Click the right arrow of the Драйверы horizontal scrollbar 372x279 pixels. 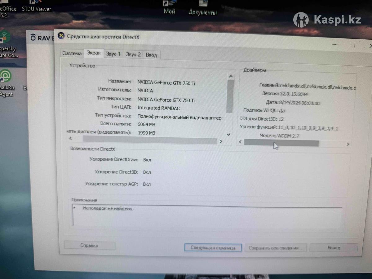pyautogui.click(x=348, y=144)
